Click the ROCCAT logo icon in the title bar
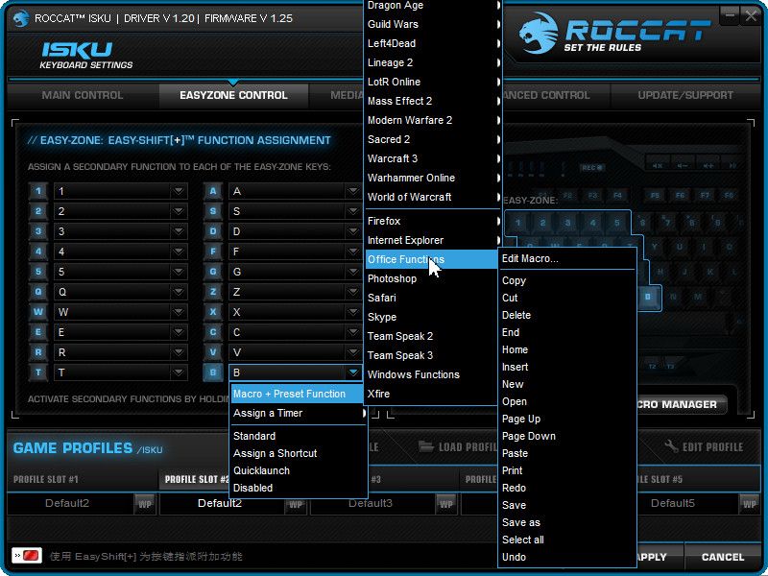This screenshot has width=768, height=576. (x=20, y=18)
